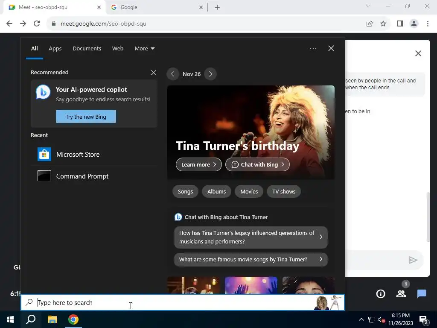Click Try the new Bing button
This screenshot has width=437, height=328.
point(86,117)
